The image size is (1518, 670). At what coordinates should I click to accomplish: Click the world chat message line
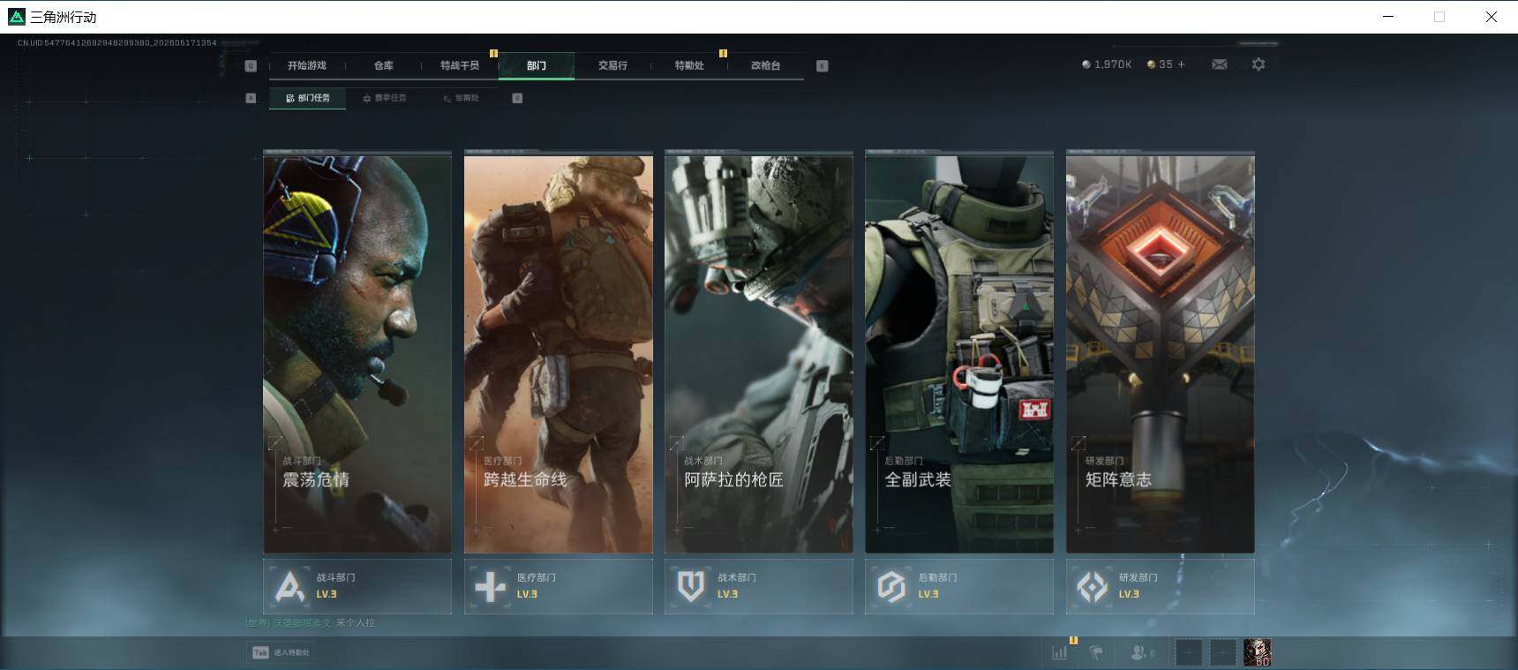pyautogui.click(x=311, y=623)
